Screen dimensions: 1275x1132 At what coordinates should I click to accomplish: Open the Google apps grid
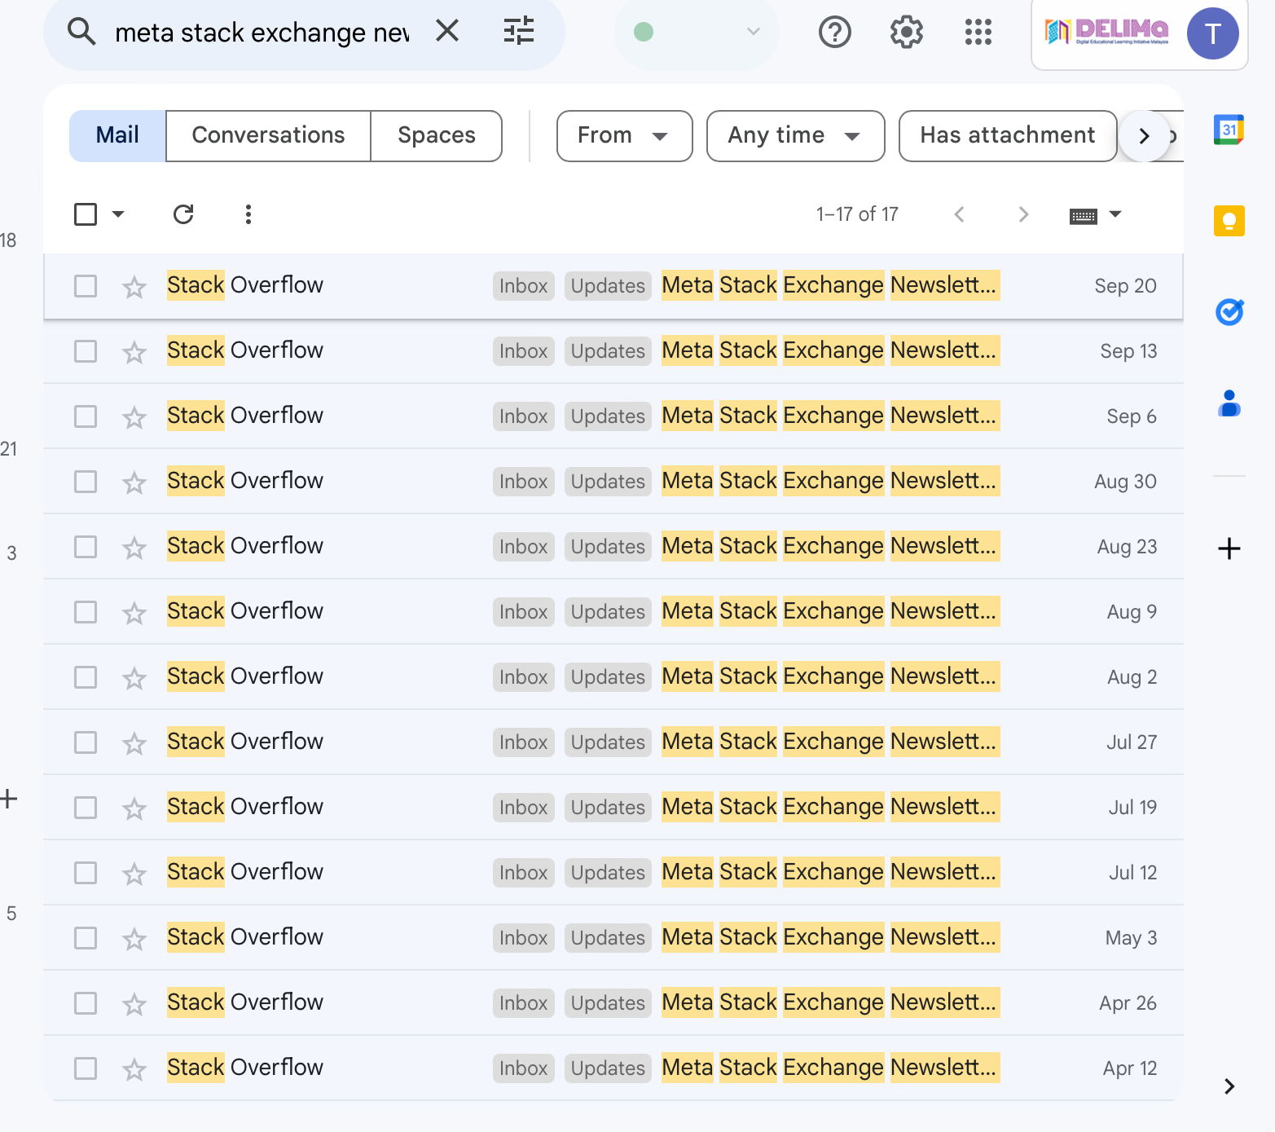click(x=978, y=32)
